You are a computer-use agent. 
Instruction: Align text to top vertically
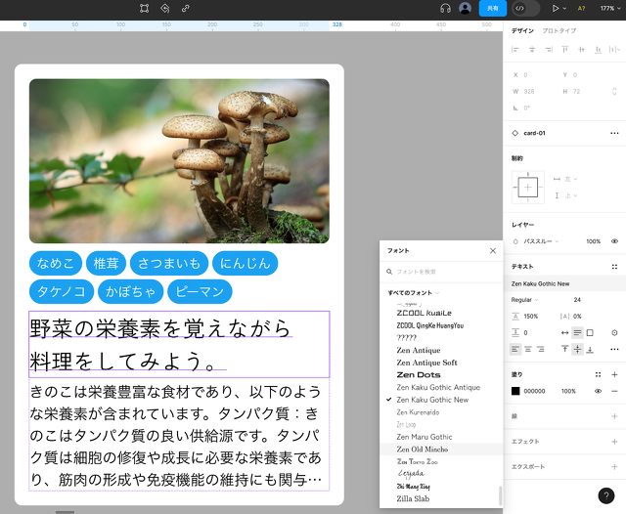(x=563, y=349)
